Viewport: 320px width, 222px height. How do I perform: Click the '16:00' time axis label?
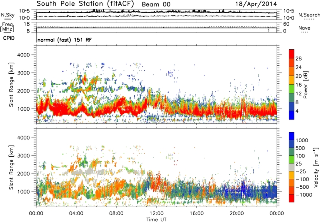[196, 214]
